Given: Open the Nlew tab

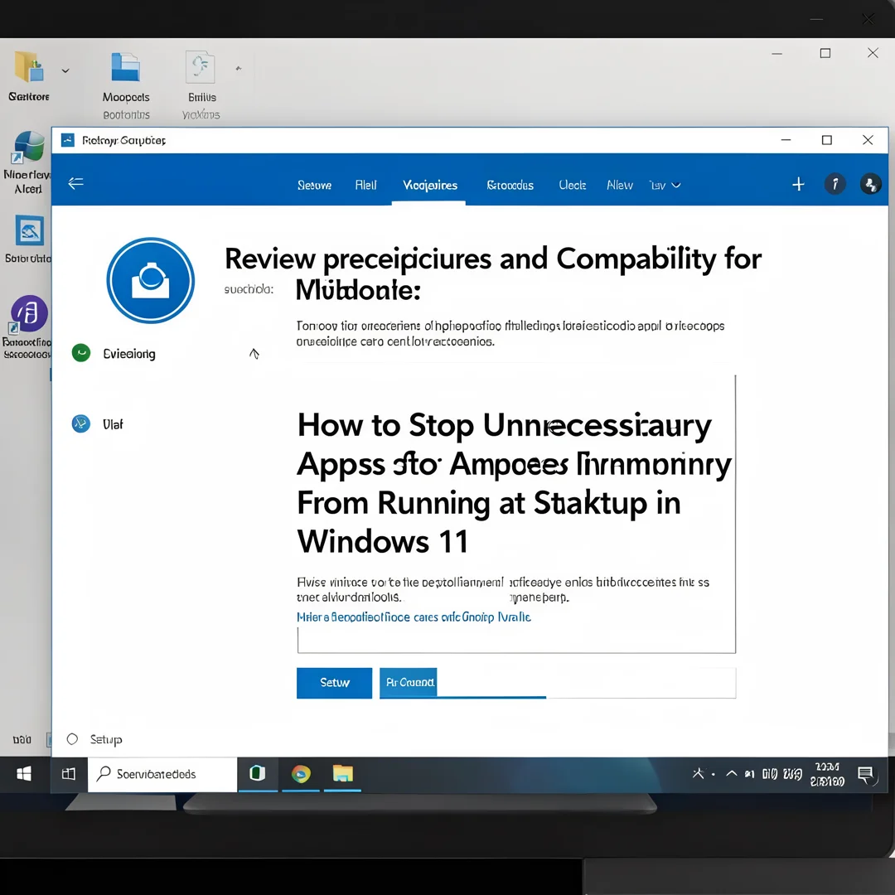Looking at the screenshot, I should pyautogui.click(x=620, y=185).
